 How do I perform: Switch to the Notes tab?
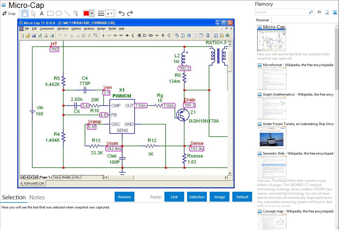tap(37, 197)
